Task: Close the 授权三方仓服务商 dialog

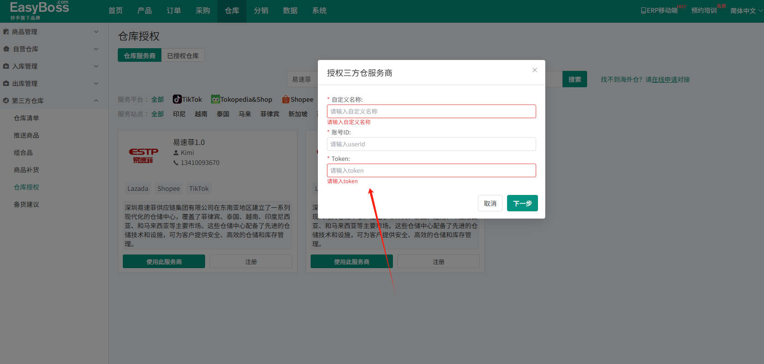Action: tap(535, 70)
